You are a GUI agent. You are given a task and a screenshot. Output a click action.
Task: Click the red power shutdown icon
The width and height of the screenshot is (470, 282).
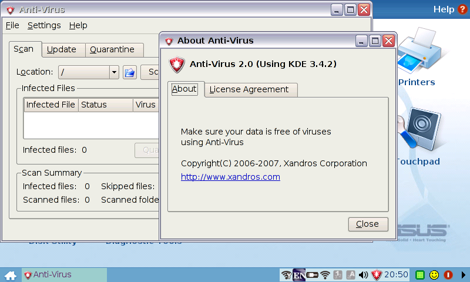coord(448,275)
